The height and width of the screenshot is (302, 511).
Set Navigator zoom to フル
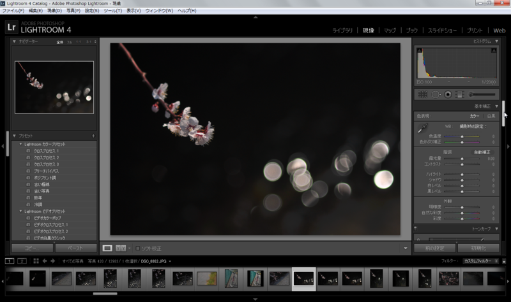(x=70, y=42)
